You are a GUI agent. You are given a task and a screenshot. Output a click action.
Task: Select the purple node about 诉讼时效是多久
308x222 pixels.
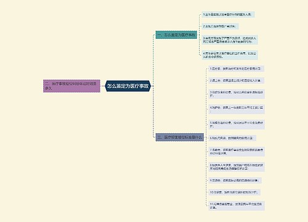71,86
